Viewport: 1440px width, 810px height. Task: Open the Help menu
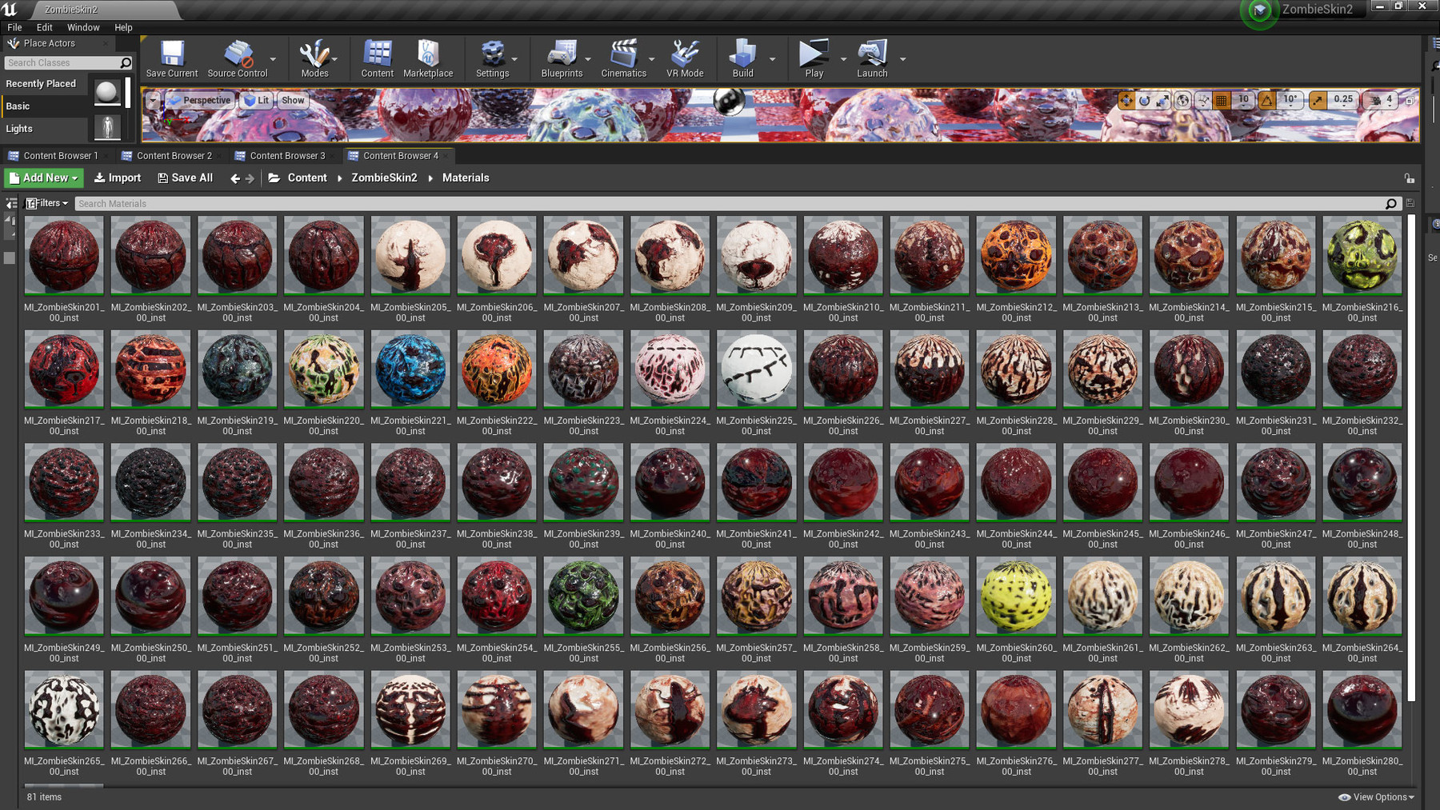(123, 27)
